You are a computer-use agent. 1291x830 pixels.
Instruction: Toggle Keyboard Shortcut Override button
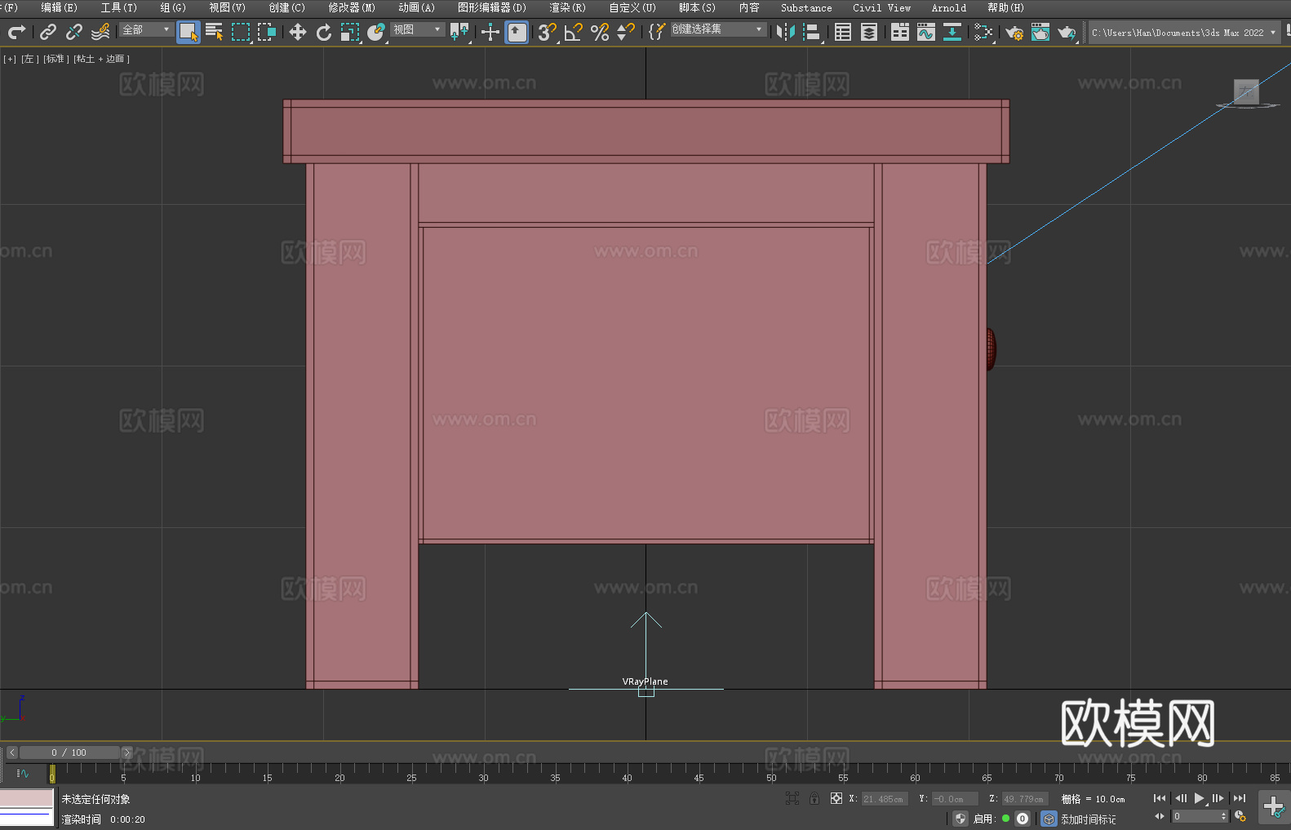517,32
